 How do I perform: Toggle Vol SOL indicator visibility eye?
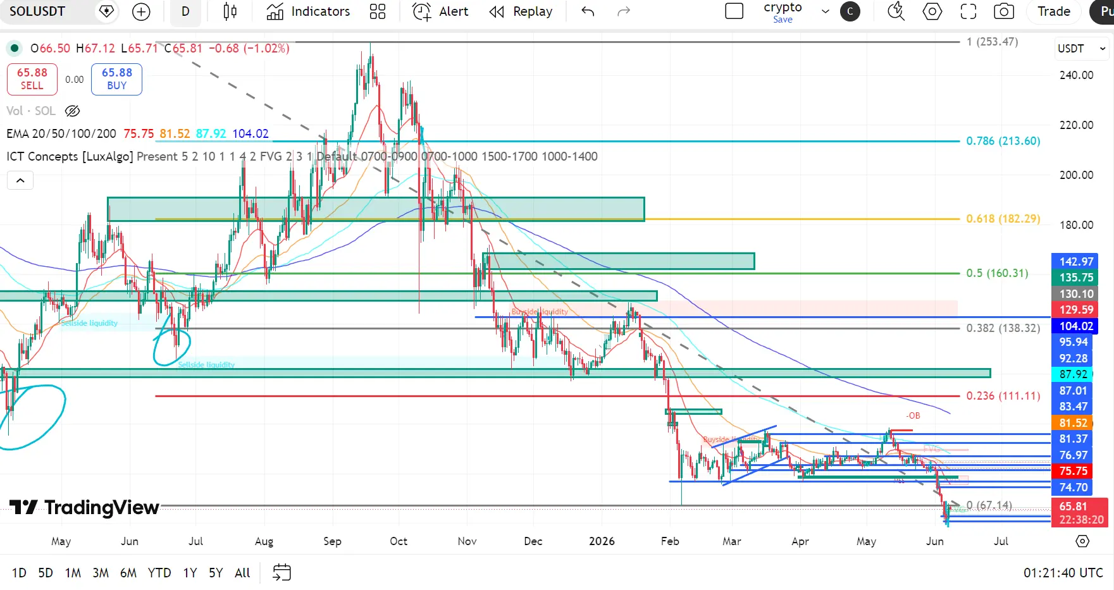pyautogui.click(x=73, y=111)
